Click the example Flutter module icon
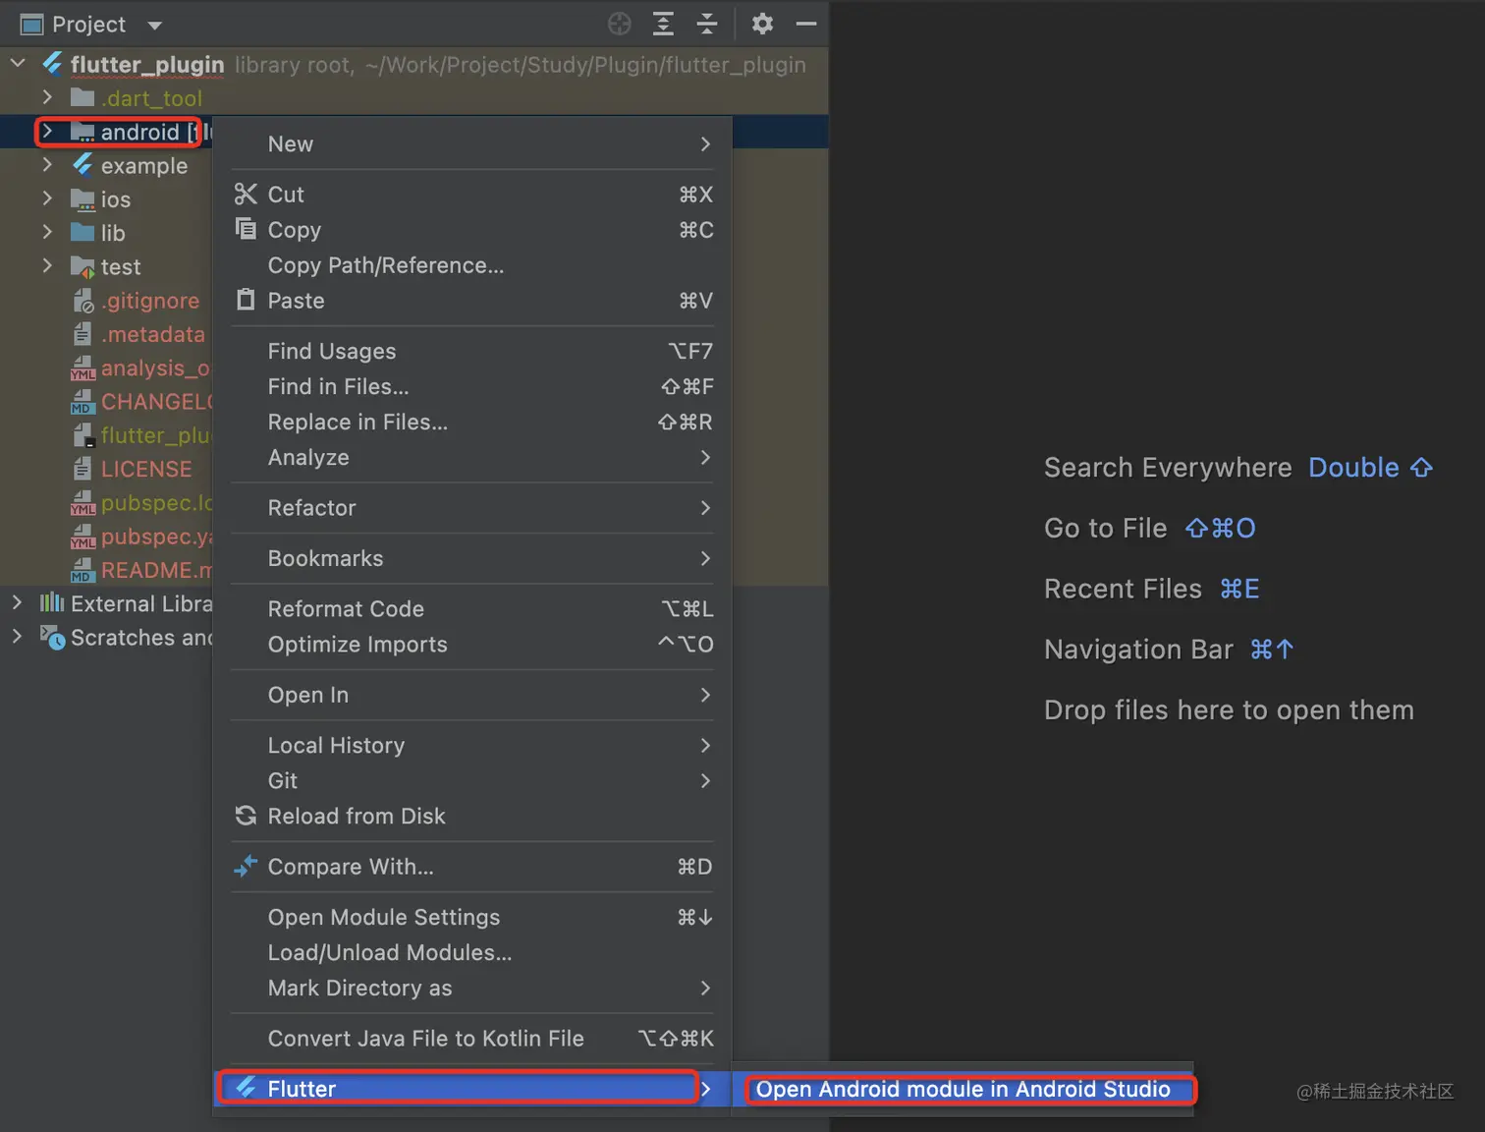 click(82, 165)
